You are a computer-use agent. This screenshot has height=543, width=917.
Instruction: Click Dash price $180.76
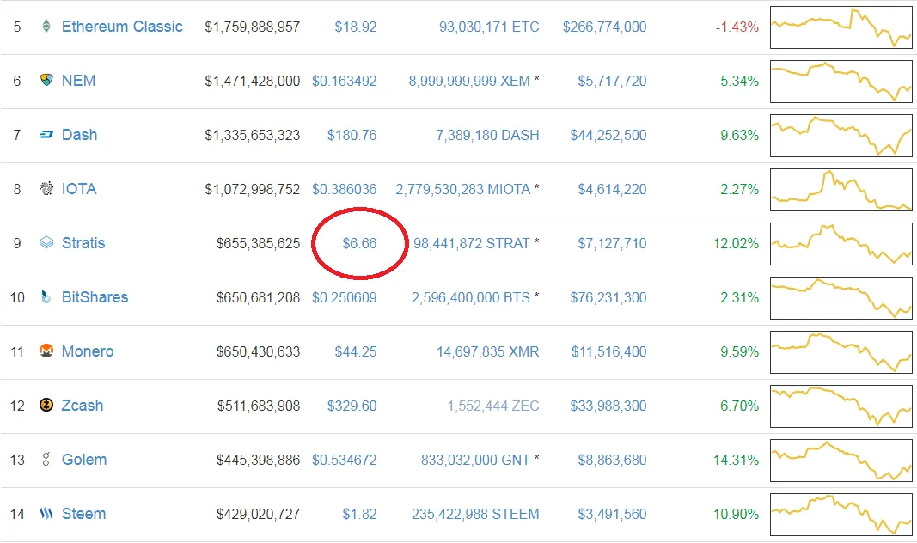352,135
